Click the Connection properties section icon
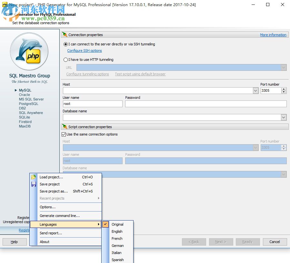Image resolution: width=290 pixels, height=263 pixels. (65, 35)
